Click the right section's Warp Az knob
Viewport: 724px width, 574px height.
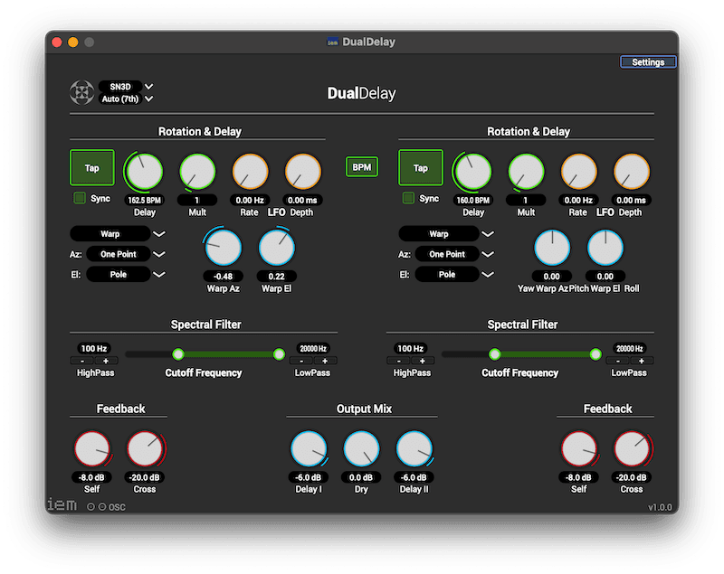(552, 248)
